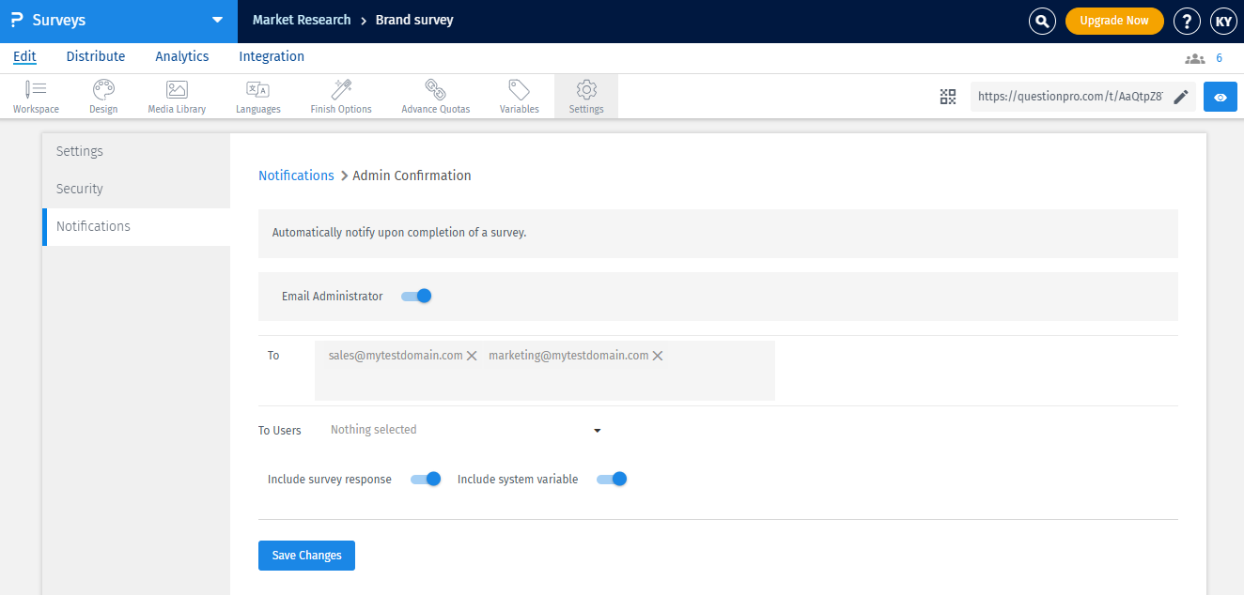Turn off Include survey response

[x=426, y=479]
